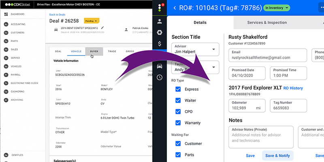Switch to the Services & Inspection tab
Viewport: 324px width, 162px height.
click(267, 23)
